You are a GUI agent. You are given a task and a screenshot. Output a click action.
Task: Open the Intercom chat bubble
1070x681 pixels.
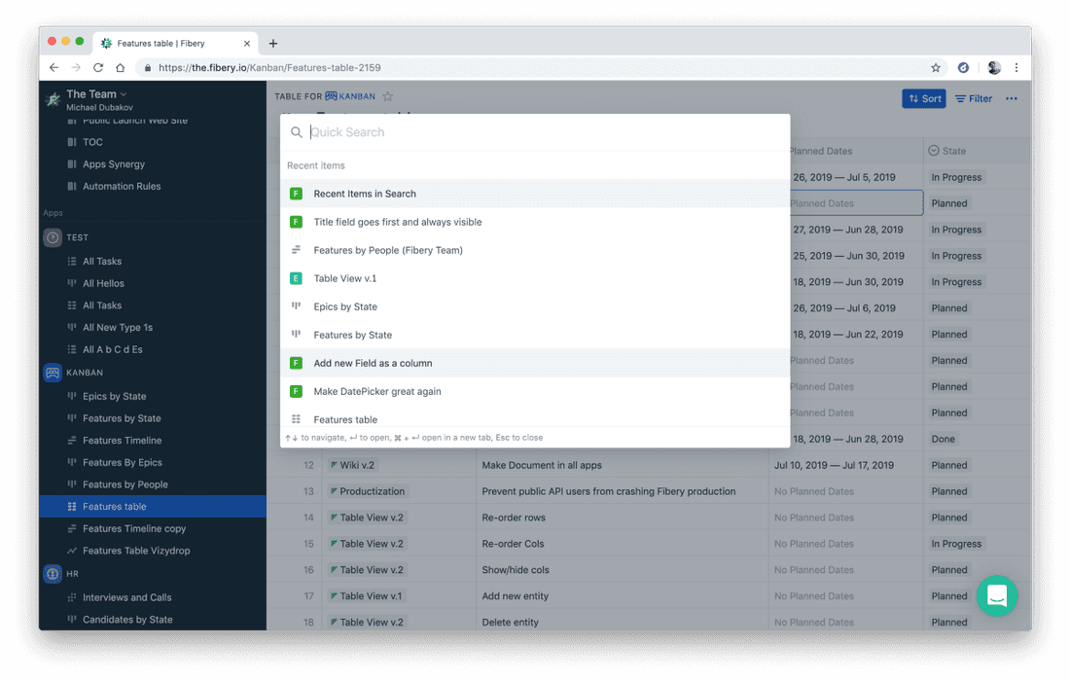point(996,595)
